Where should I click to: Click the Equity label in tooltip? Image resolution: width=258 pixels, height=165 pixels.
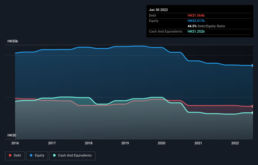click(x=154, y=21)
